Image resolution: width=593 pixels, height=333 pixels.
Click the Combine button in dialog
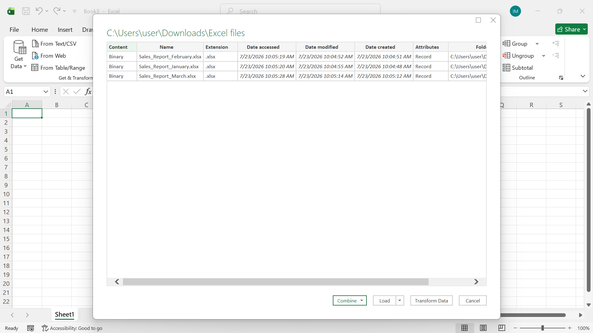click(x=349, y=301)
